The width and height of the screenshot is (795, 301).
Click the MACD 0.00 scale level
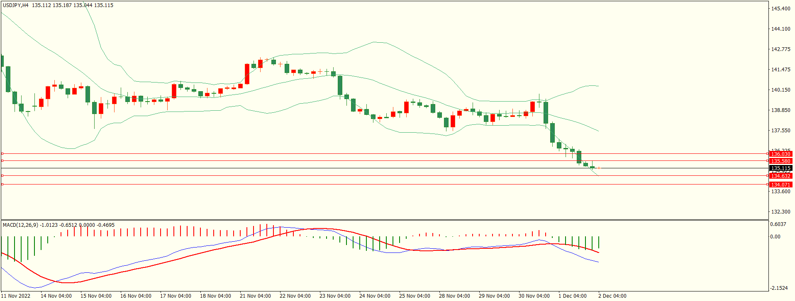coord(775,237)
